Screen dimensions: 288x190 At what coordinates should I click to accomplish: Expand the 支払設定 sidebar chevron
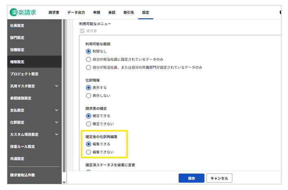pos(57,110)
